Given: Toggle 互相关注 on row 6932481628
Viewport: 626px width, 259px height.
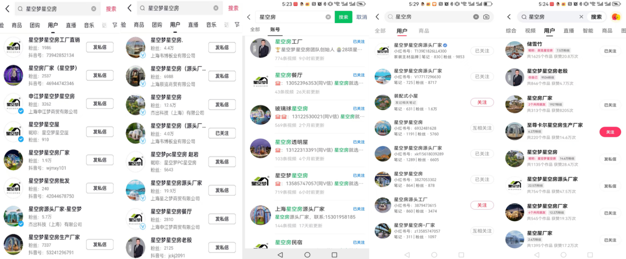Looking at the screenshot, I should tap(482, 128).
